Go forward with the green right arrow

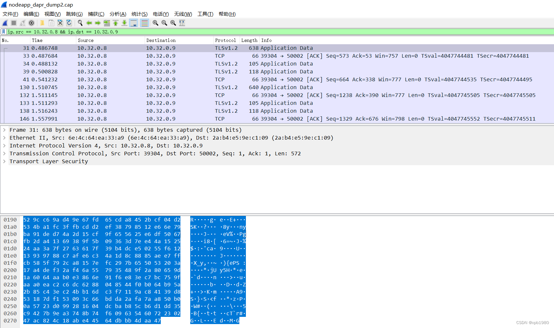coord(98,23)
